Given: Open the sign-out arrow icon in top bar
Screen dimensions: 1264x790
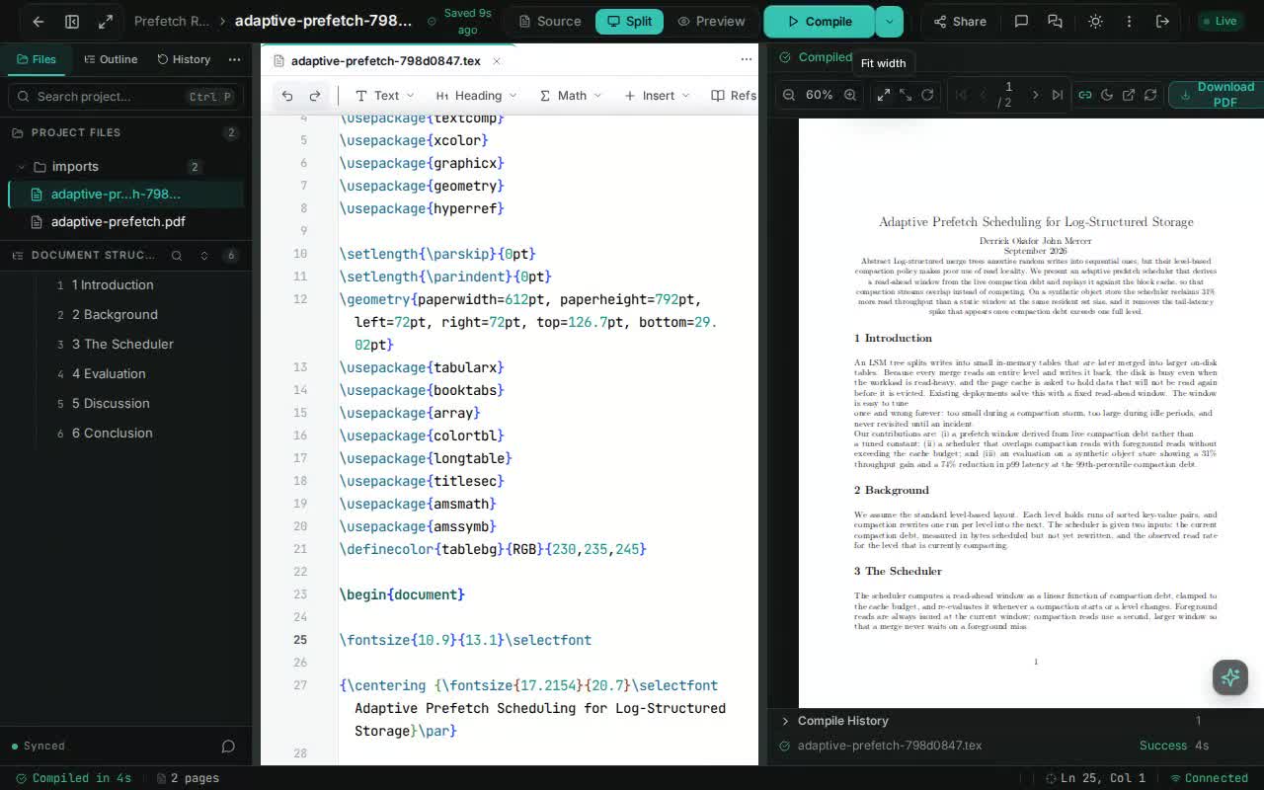Looking at the screenshot, I should pyautogui.click(x=1163, y=21).
